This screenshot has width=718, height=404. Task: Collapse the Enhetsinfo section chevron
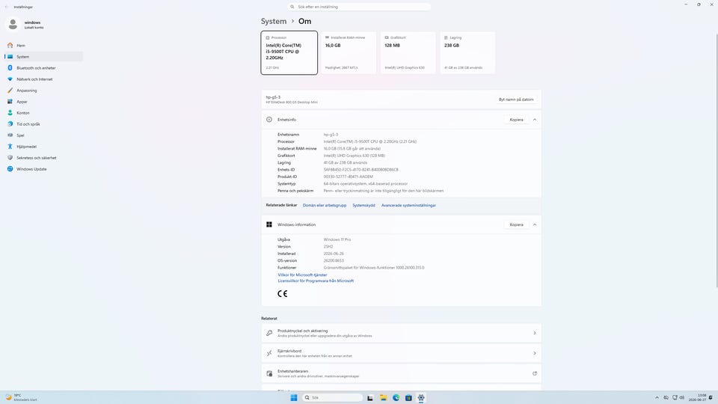click(x=534, y=120)
